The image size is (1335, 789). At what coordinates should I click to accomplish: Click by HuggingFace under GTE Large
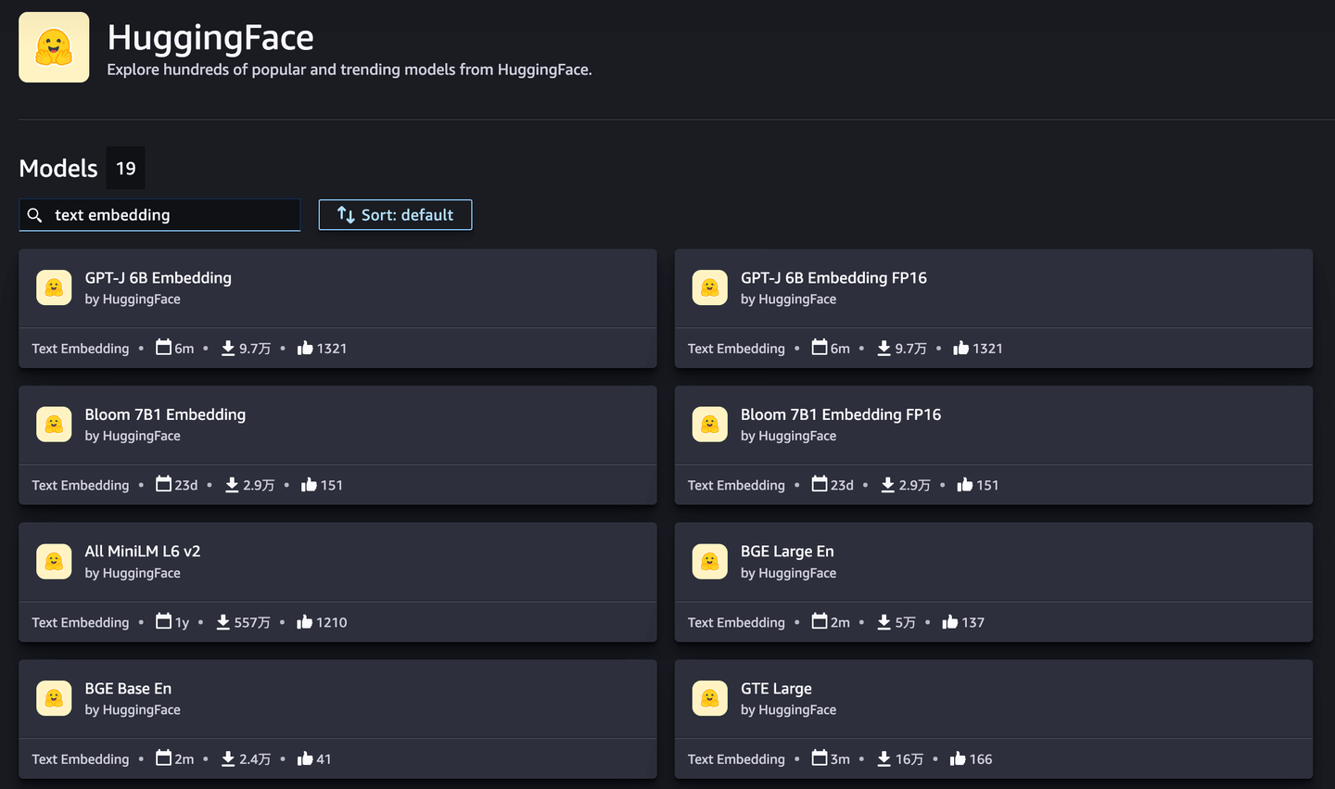789,710
